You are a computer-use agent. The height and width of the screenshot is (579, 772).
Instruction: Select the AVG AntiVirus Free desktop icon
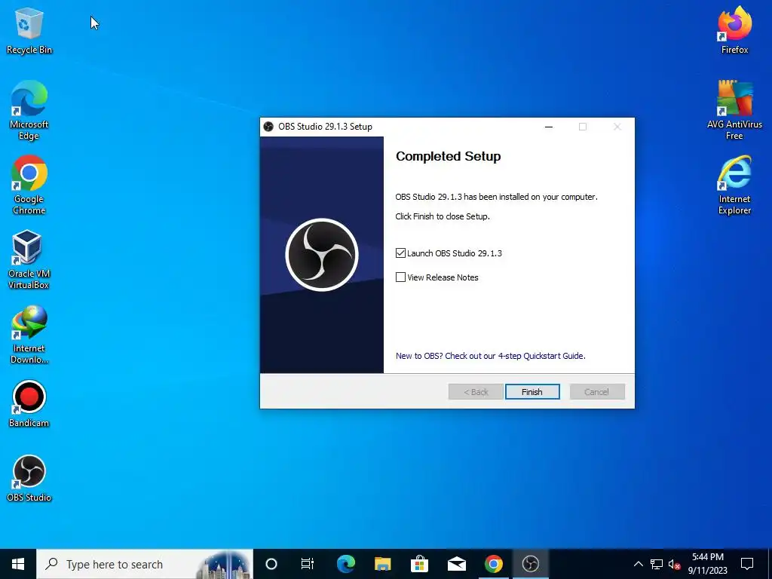[734, 110]
